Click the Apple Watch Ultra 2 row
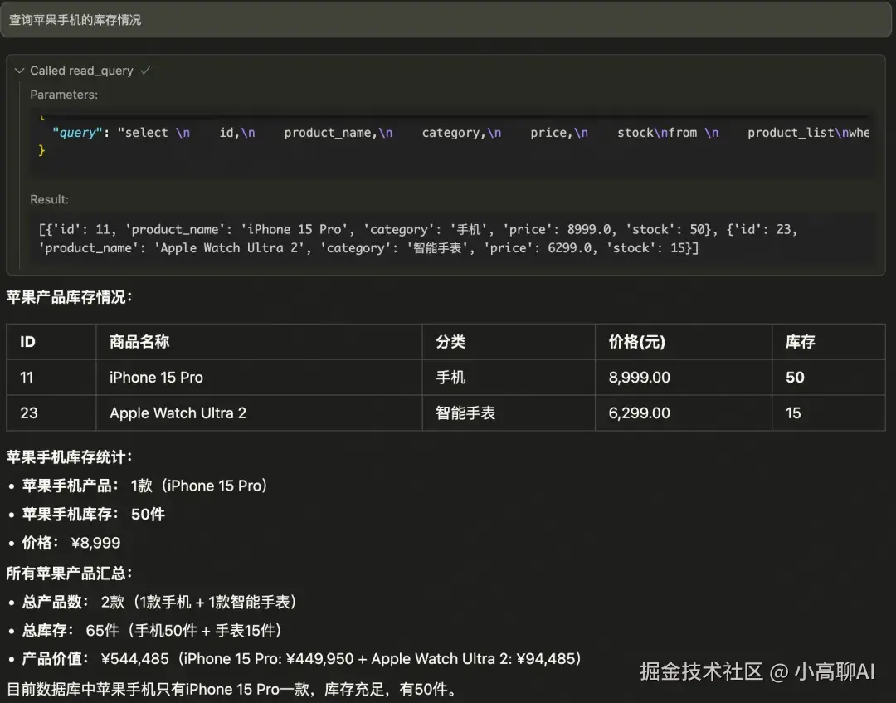This screenshot has width=896, height=703. (177, 413)
